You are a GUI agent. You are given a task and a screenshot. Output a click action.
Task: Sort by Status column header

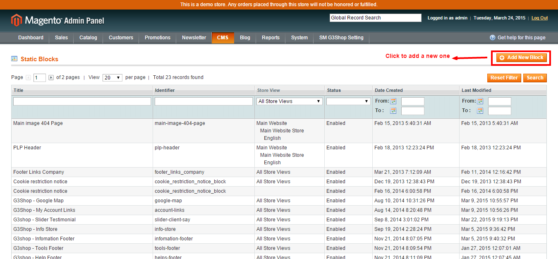348,90
